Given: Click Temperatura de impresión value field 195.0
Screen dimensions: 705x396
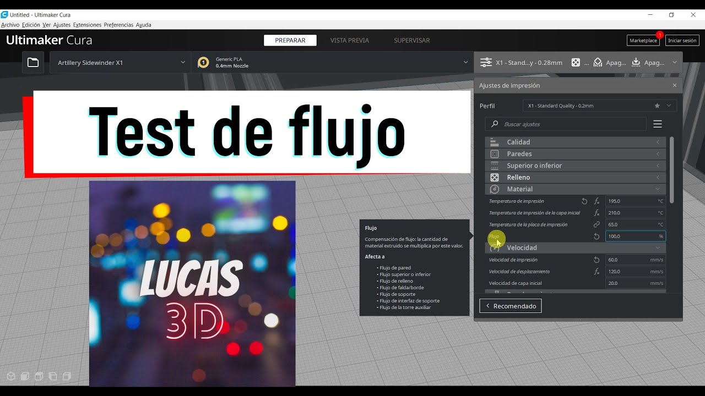Looking at the screenshot, I should [636, 201].
